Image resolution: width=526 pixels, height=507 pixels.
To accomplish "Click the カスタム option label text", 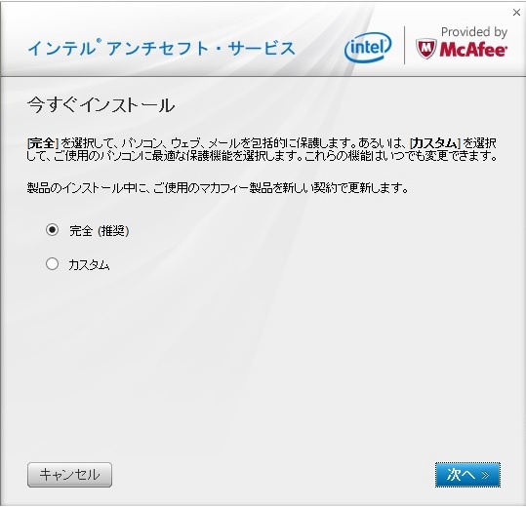I will point(89,265).
